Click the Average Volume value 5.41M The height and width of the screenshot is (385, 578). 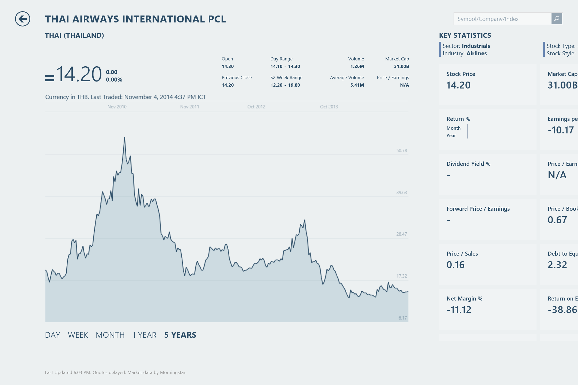click(x=357, y=85)
